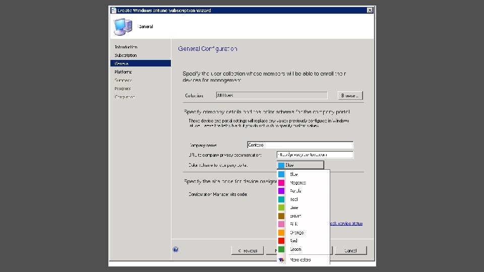The image size is (484, 272).
Task: Choose Teal in the color list
Action: 303,199
